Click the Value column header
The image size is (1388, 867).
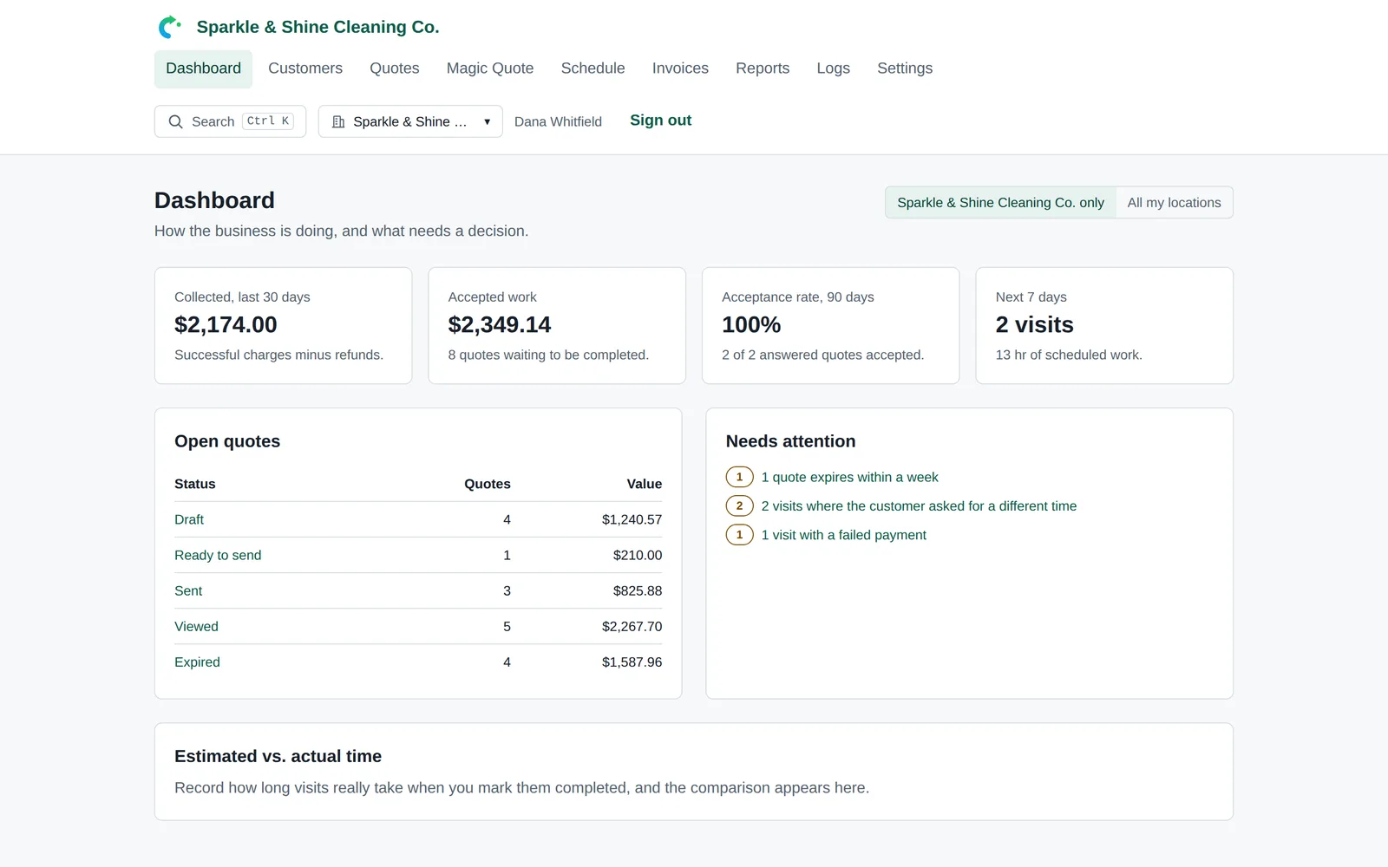(644, 484)
